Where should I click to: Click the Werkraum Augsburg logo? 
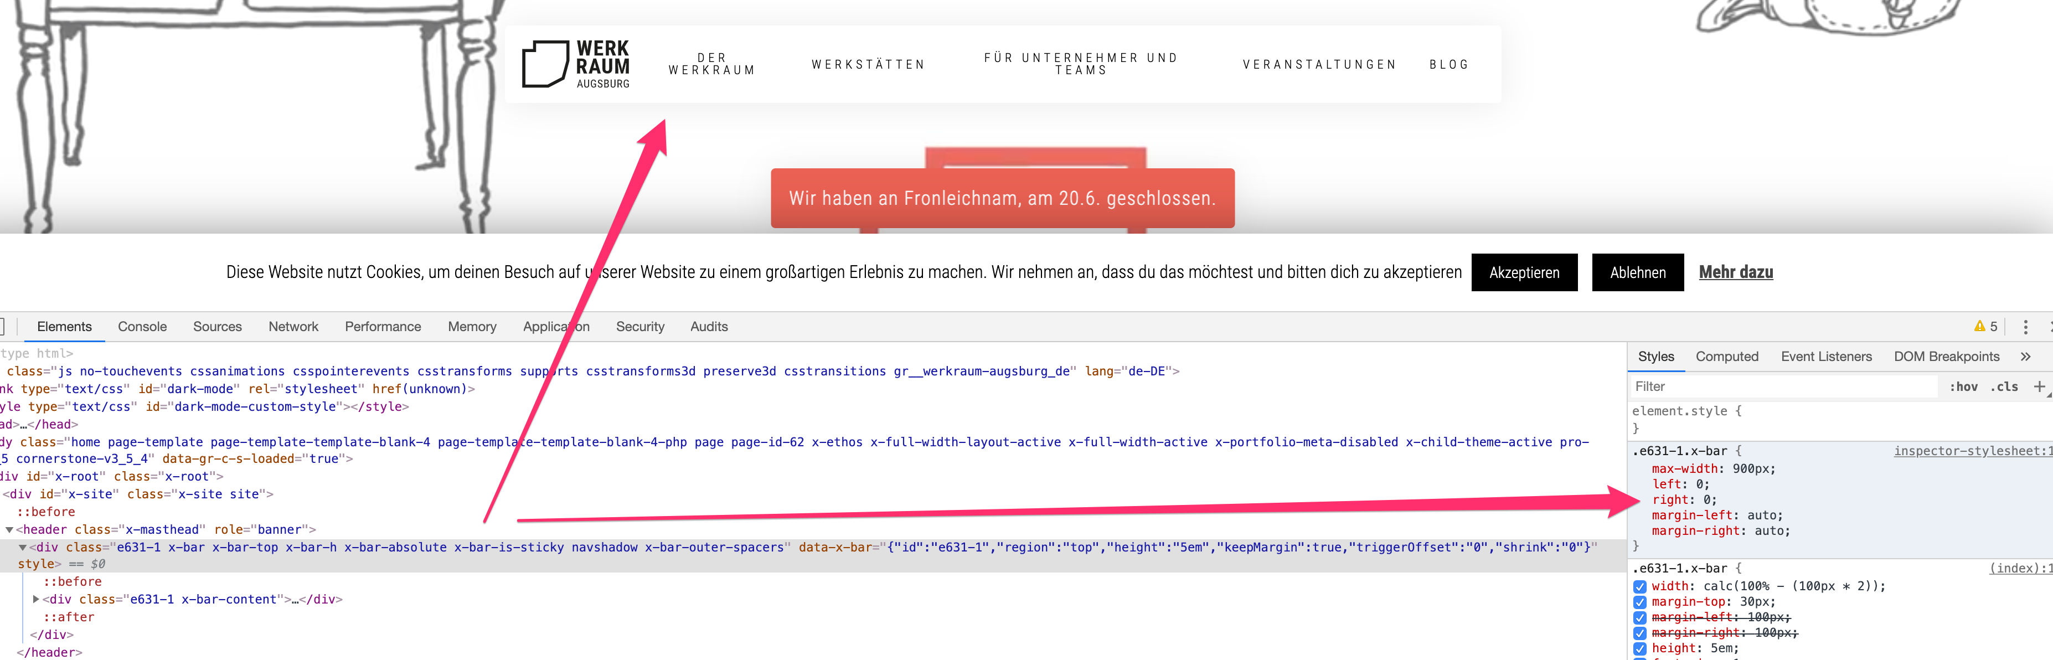[x=575, y=64]
